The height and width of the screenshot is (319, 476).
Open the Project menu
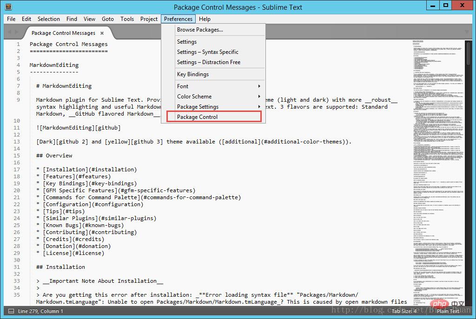point(149,19)
